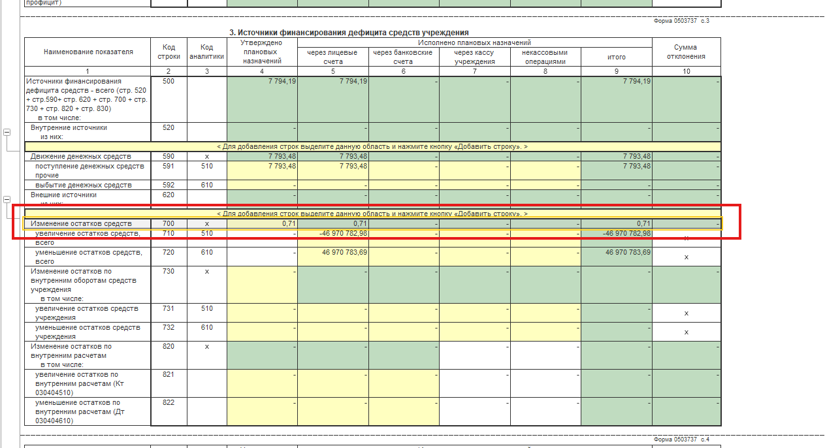Click the через банковские счета header
The height and width of the screenshot is (448, 825).
(404, 57)
